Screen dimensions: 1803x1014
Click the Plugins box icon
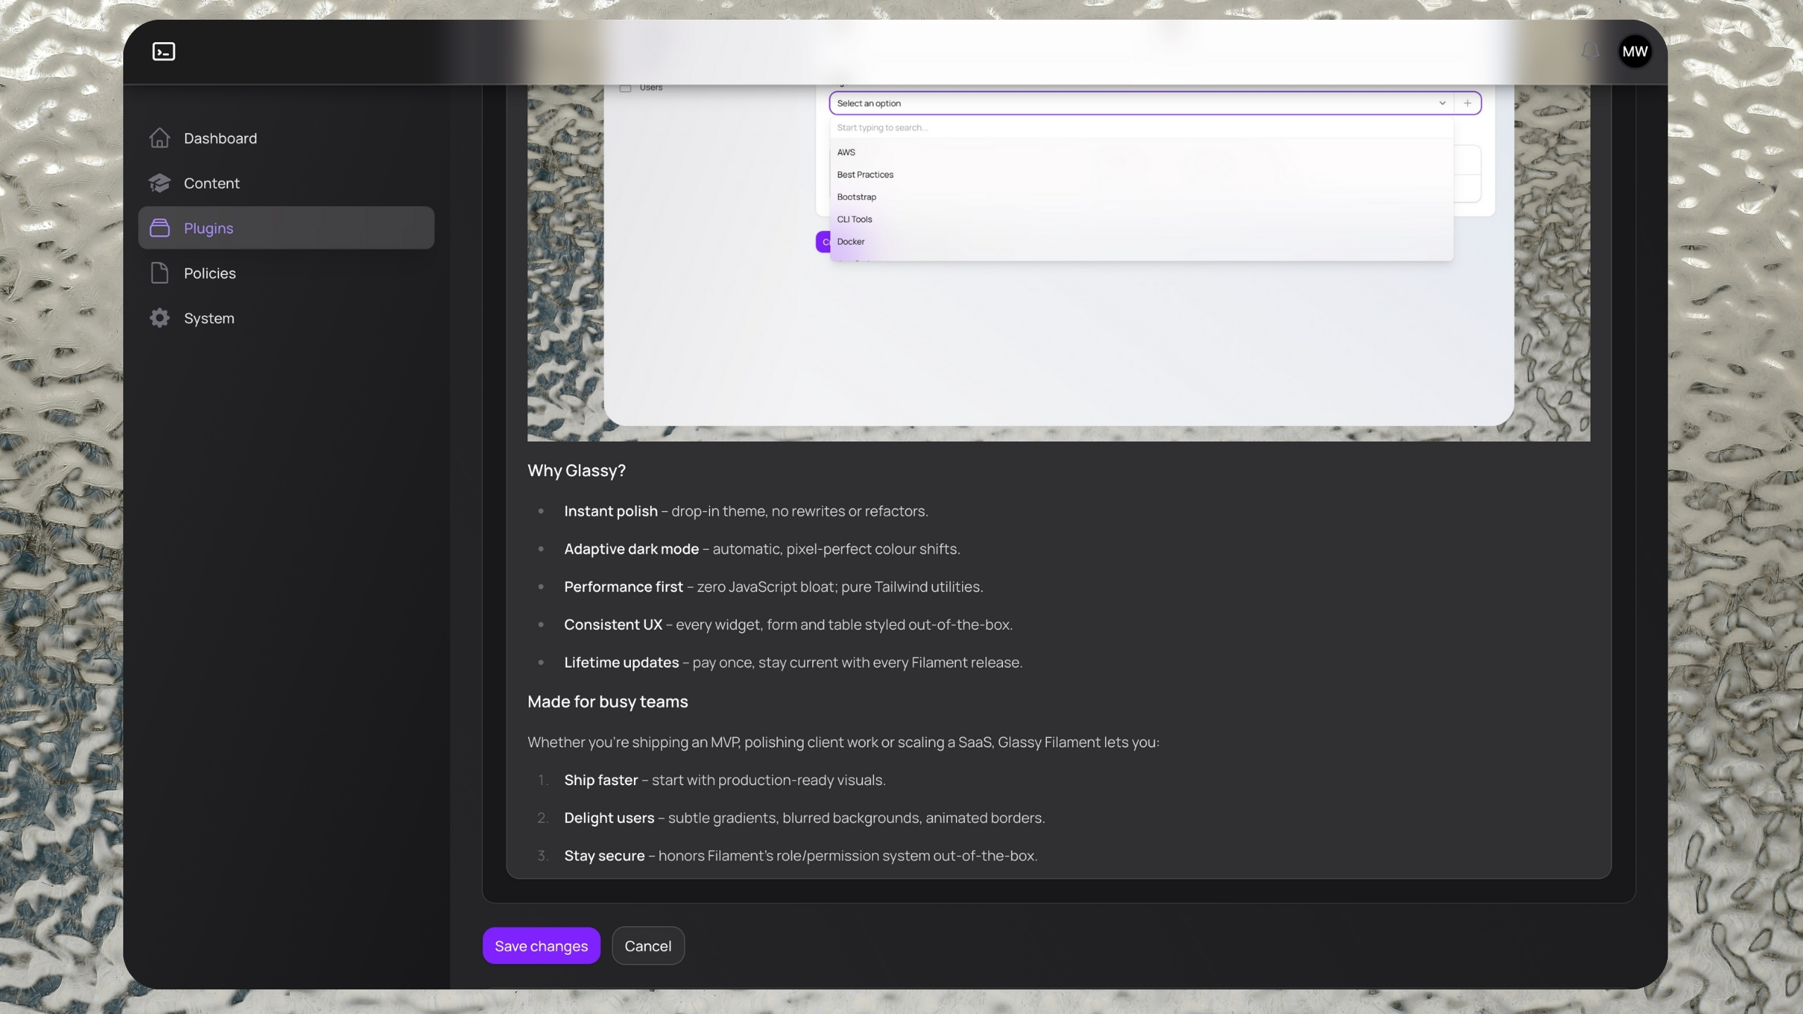(160, 228)
